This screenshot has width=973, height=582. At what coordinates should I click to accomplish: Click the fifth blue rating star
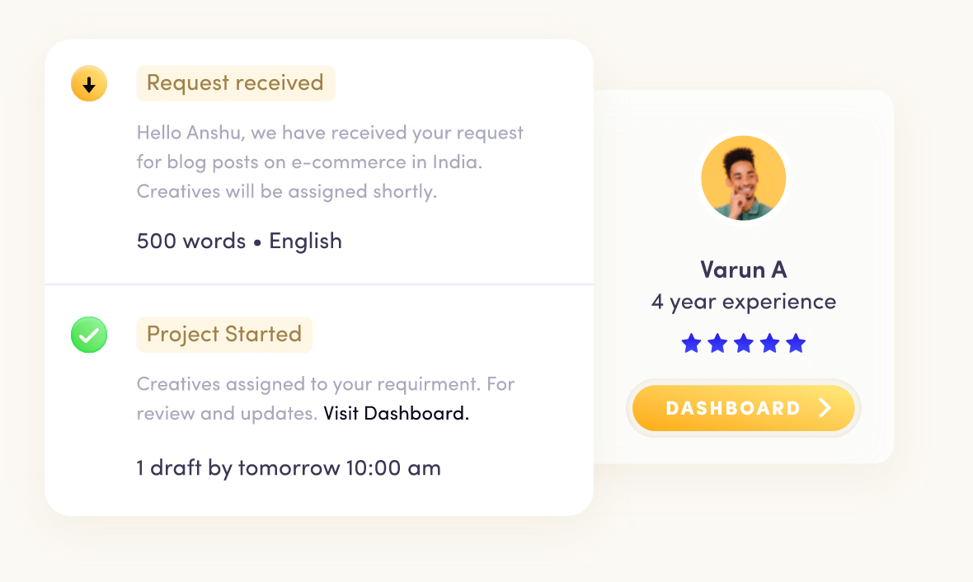pos(796,344)
